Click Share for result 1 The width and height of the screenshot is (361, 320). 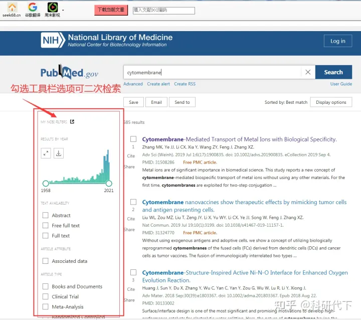coord(129,167)
